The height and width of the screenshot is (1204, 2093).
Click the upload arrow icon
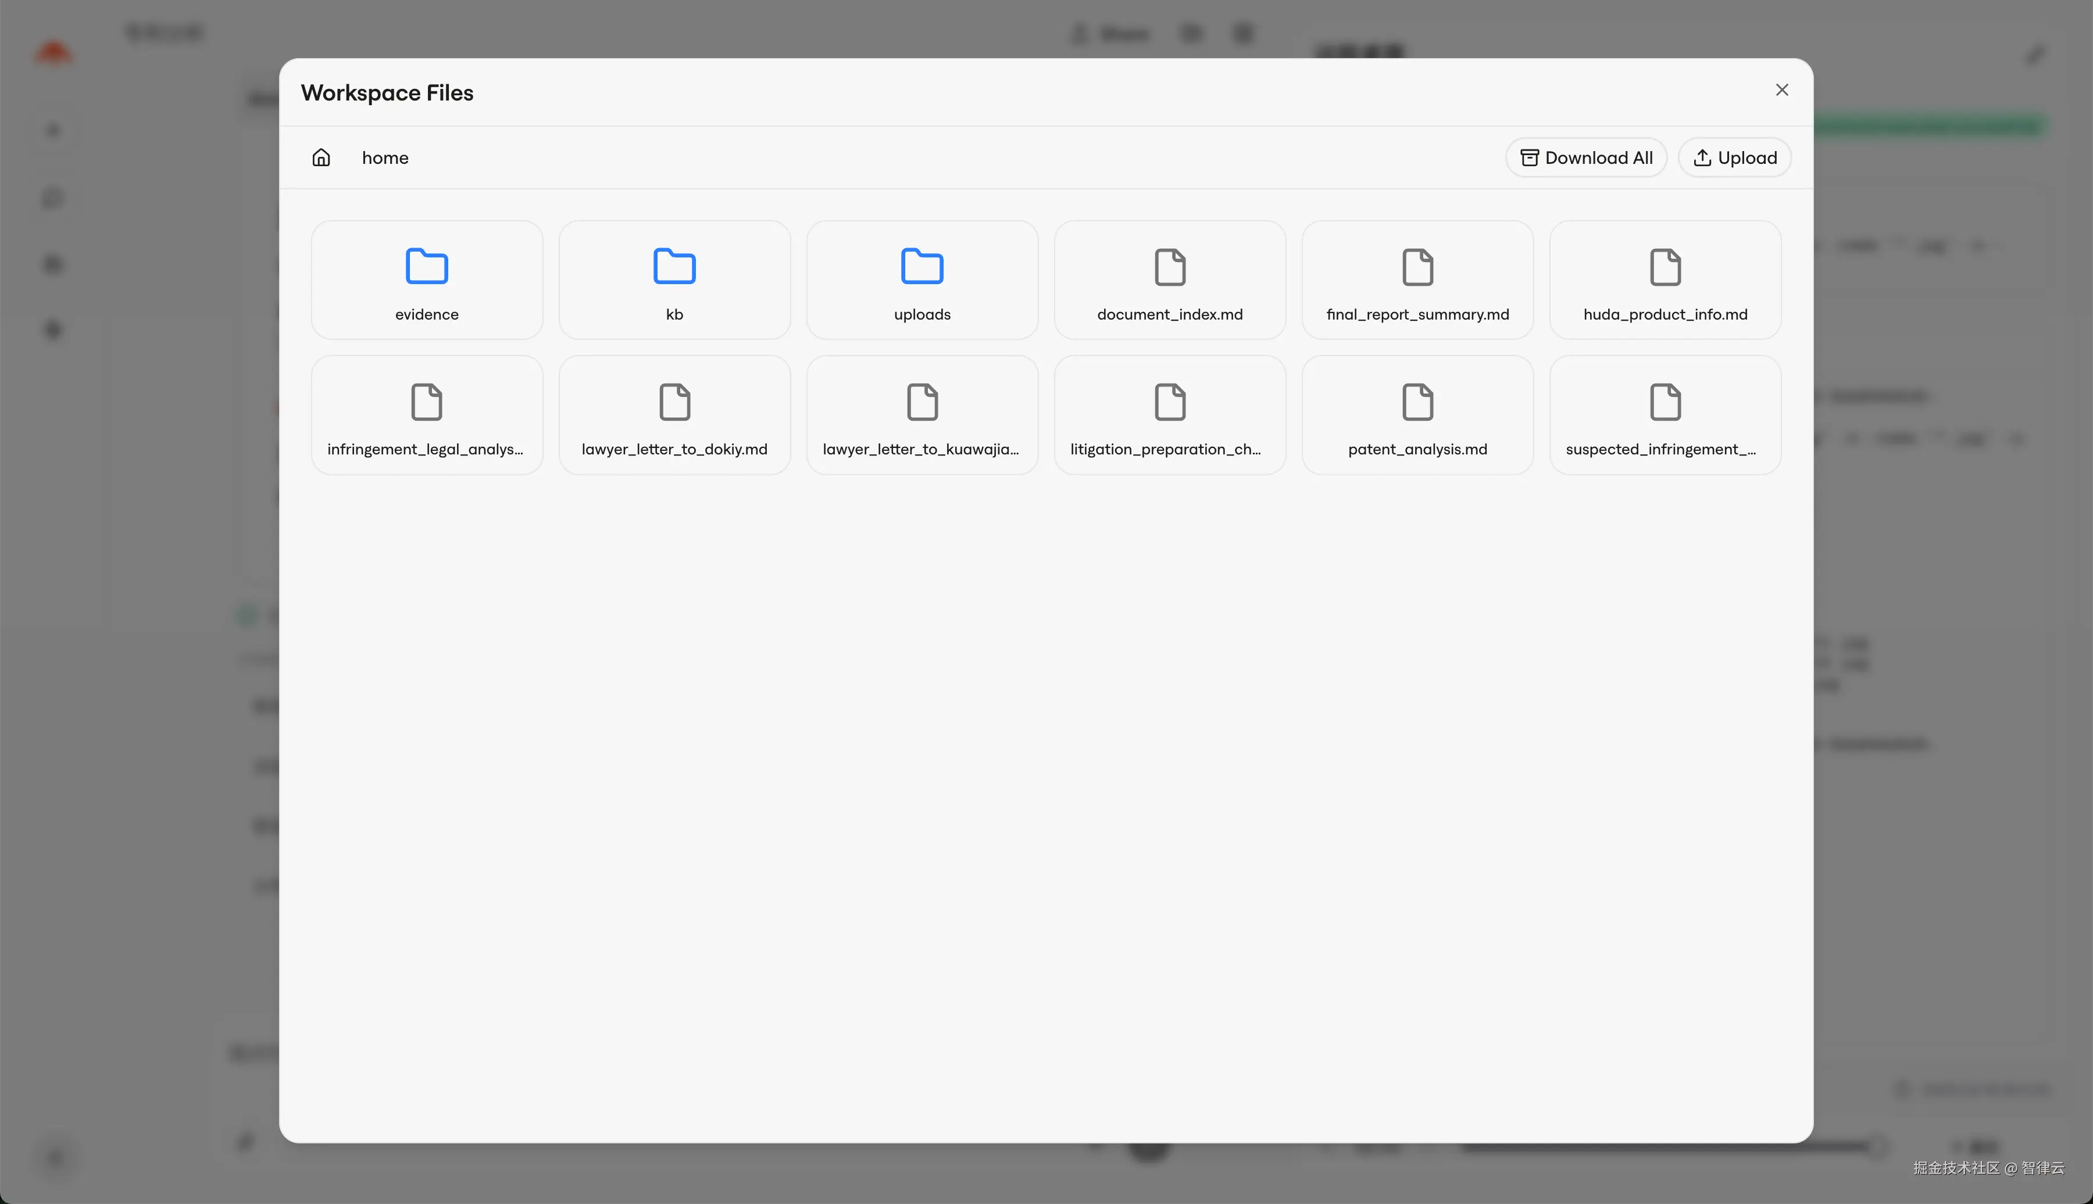pyautogui.click(x=1702, y=158)
